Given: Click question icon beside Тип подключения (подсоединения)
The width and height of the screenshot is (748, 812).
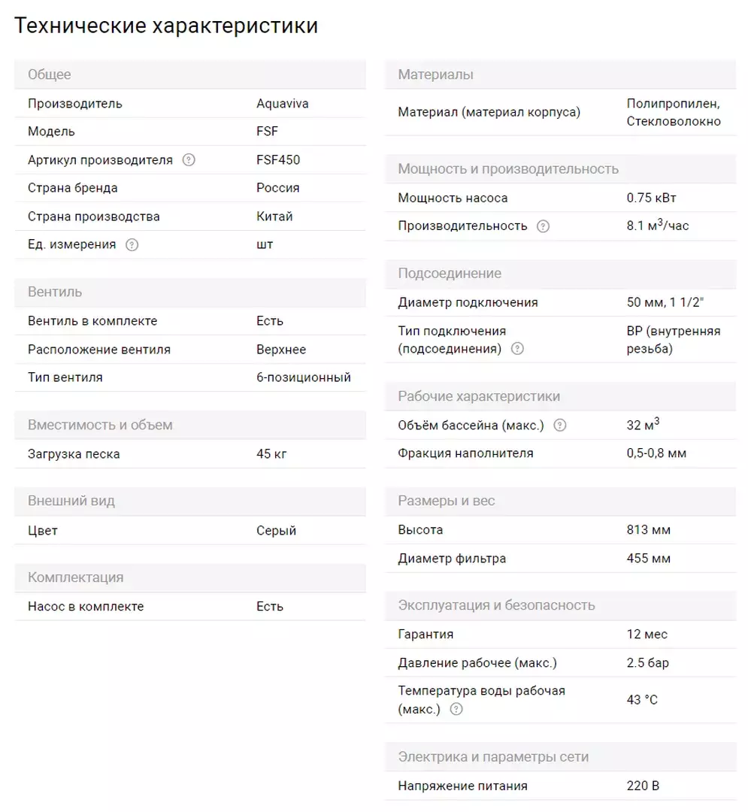Looking at the screenshot, I should point(518,349).
